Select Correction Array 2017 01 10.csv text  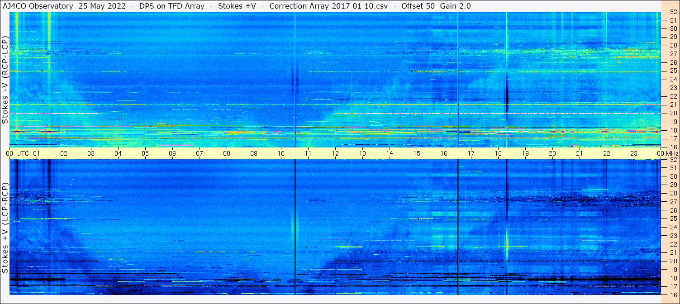[329, 6]
